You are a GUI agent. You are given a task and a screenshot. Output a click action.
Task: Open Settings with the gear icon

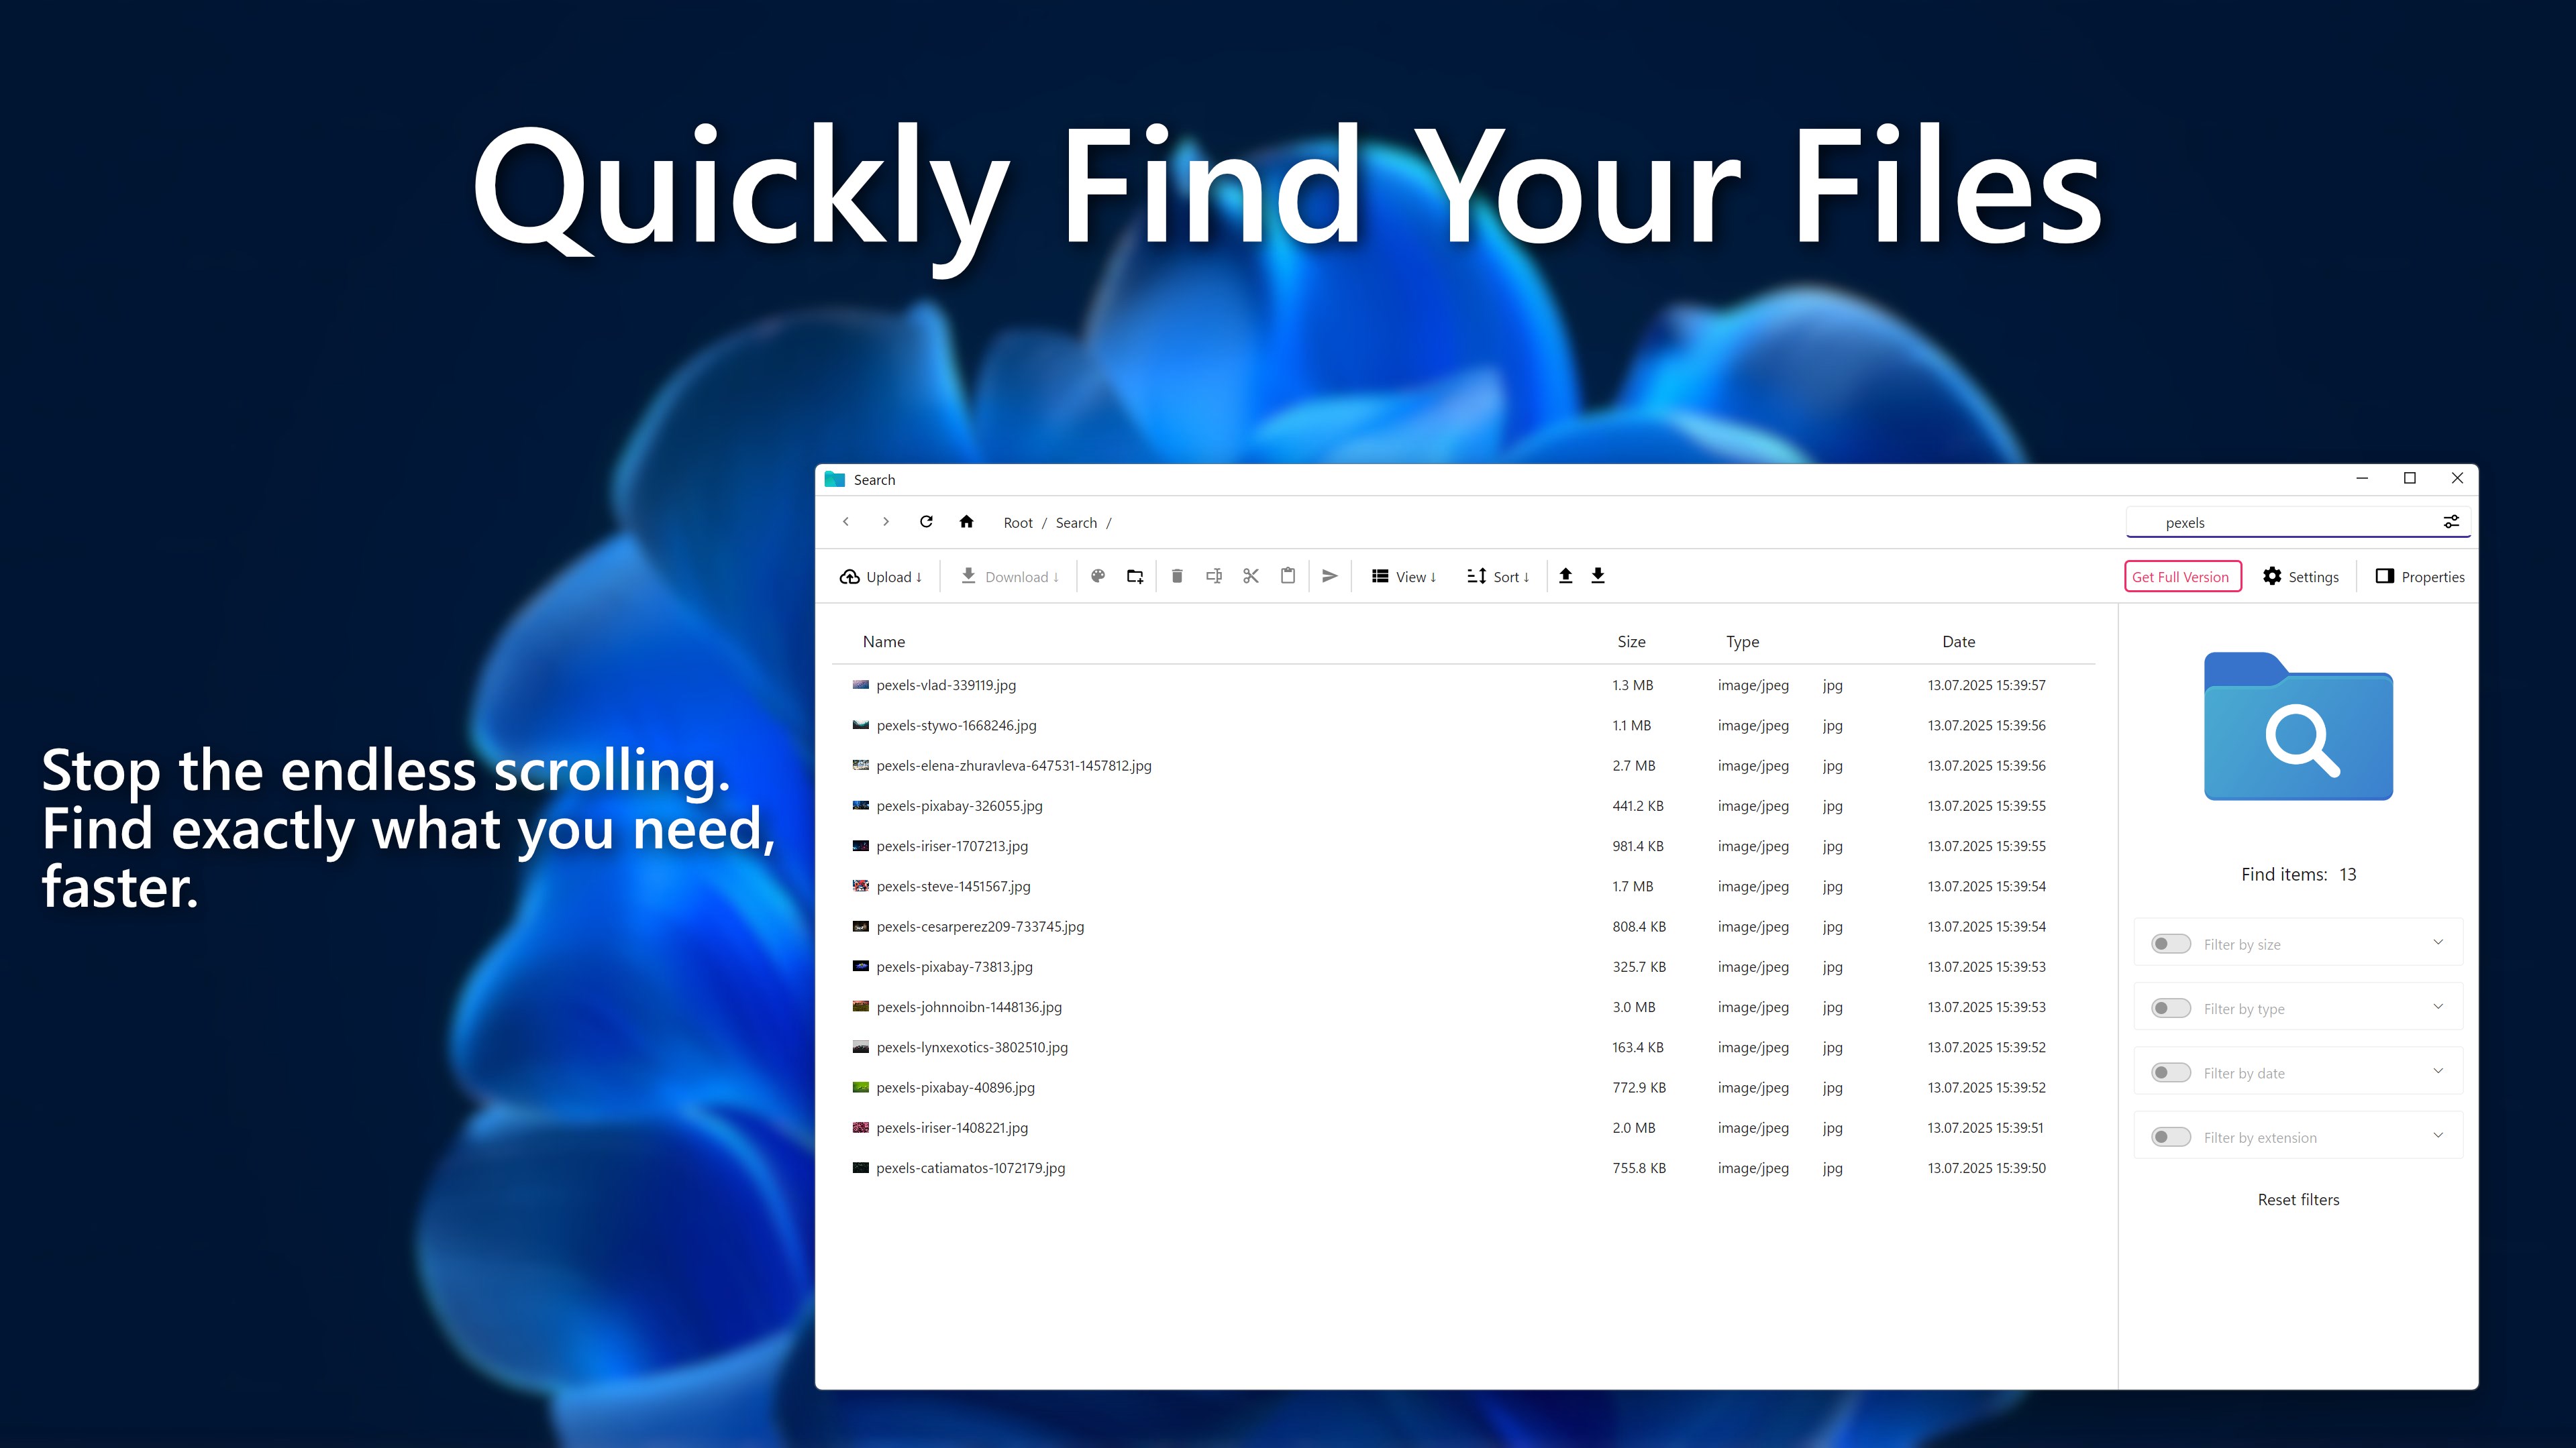pyautogui.click(x=2300, y=577)
